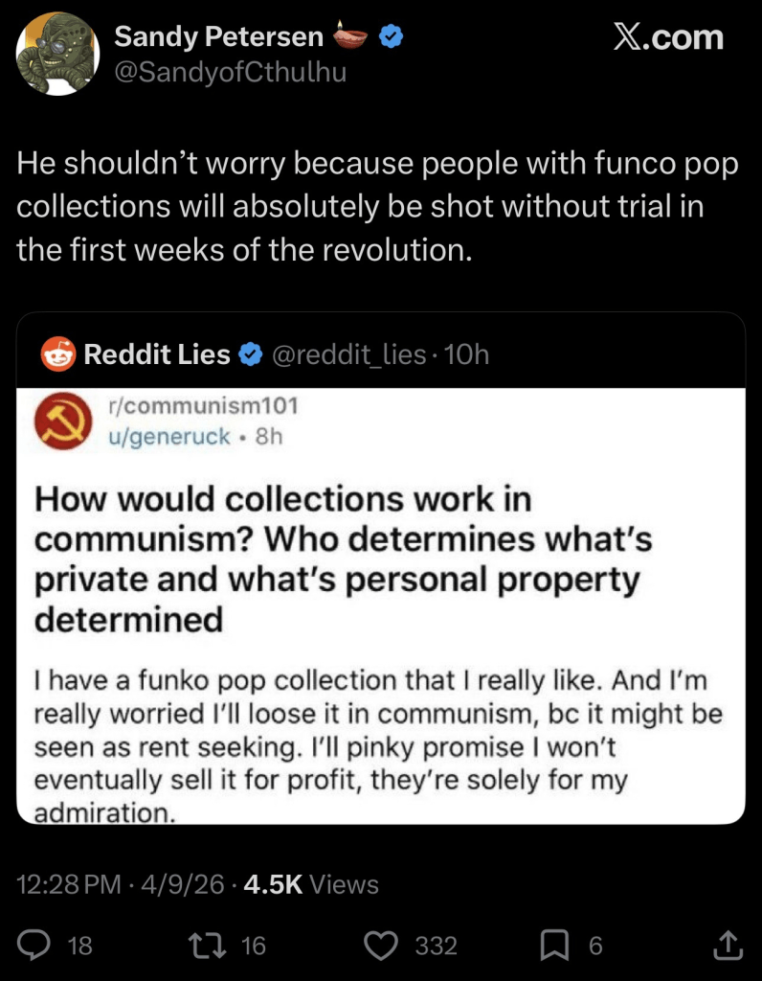
Task: Click Sandy Petersen's profile avatar
Action: (58, 54)
